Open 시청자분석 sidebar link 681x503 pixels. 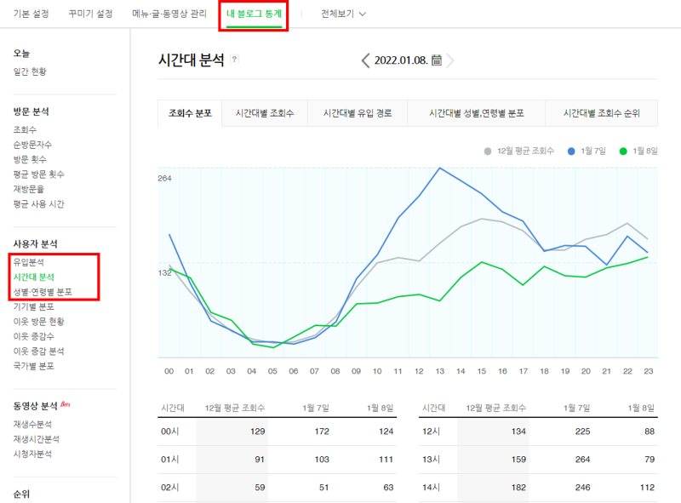point(32,454)
